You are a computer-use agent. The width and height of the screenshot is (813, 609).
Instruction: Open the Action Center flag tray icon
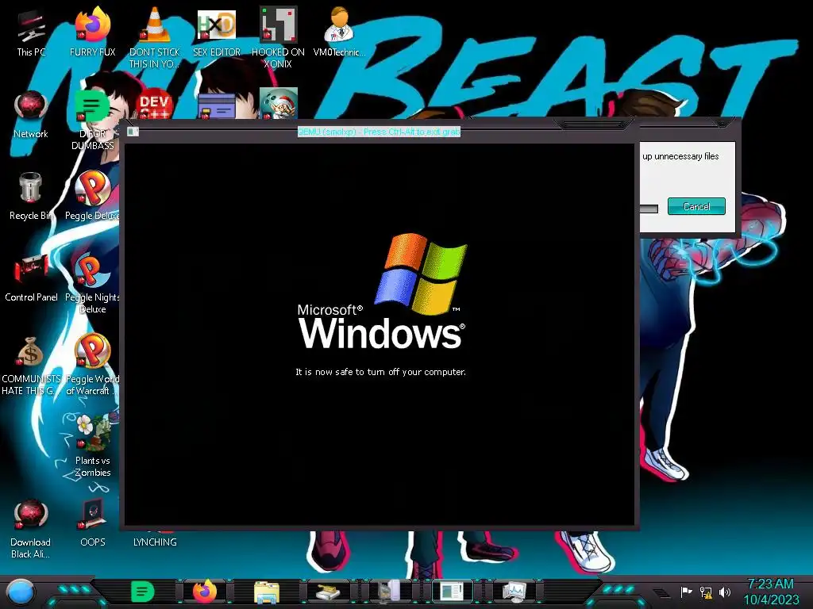[x=687, y=592]
